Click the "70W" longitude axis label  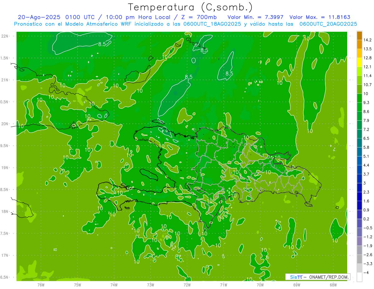[x=260, y=285]
